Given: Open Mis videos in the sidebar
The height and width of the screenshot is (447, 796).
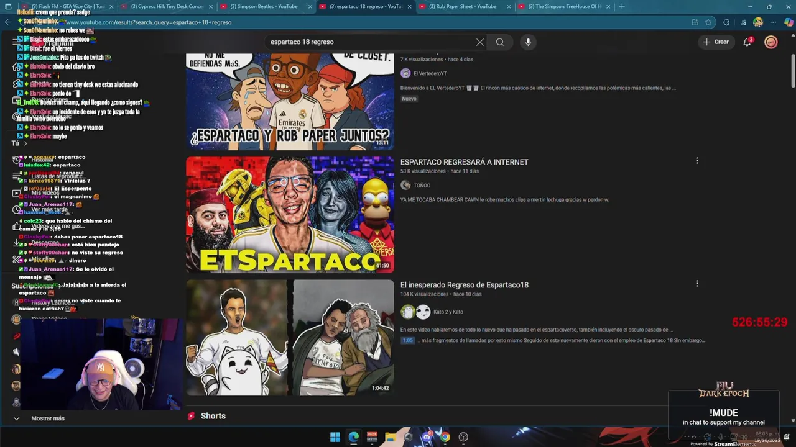Looking at the screenshot, I should [45, 193].
